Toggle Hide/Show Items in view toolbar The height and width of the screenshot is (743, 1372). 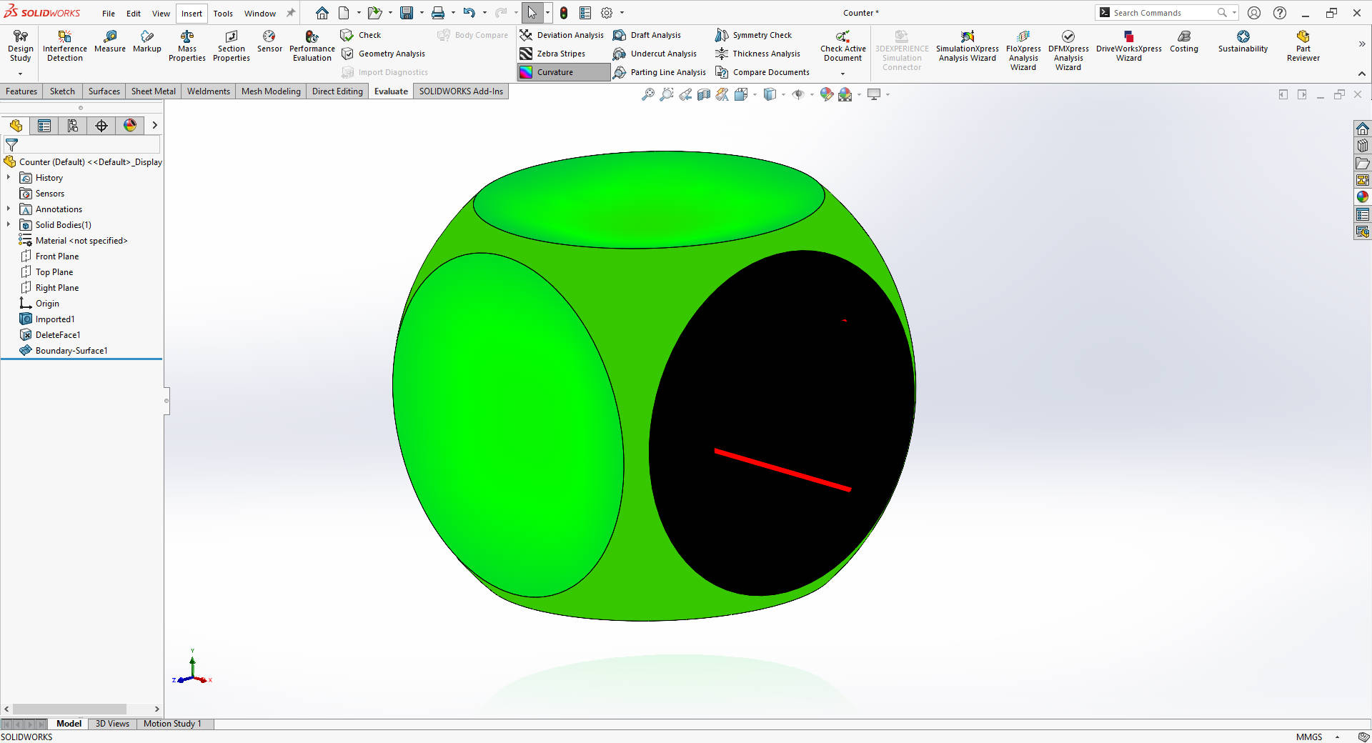(798, 94)
